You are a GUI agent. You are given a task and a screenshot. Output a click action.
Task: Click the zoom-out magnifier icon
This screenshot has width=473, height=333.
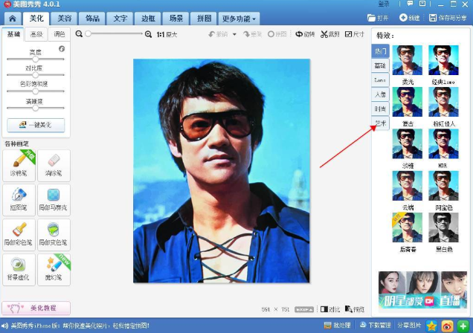coord(80,34)
